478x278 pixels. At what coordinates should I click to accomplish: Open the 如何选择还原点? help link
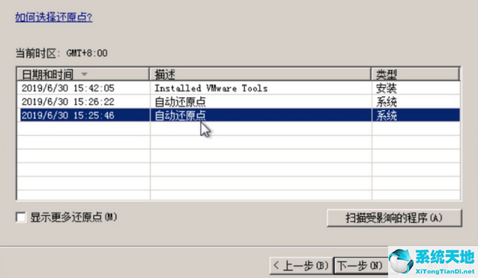click(x=54, y=17)
